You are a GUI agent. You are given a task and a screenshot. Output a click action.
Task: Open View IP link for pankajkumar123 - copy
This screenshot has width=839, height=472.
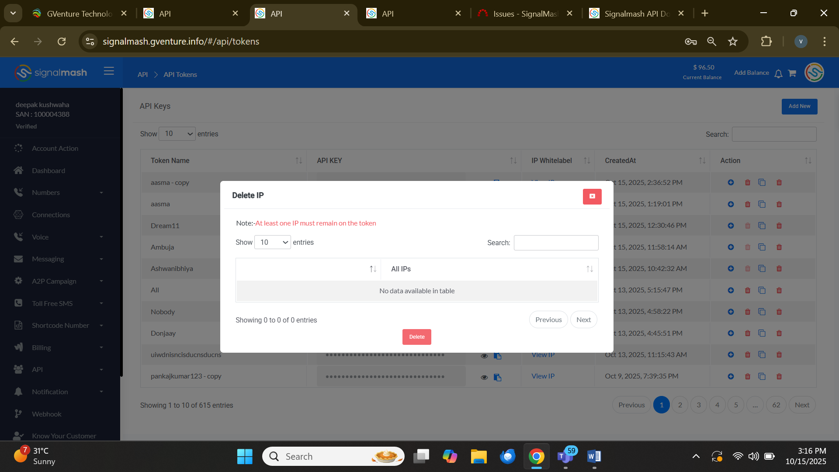point(543,376)
